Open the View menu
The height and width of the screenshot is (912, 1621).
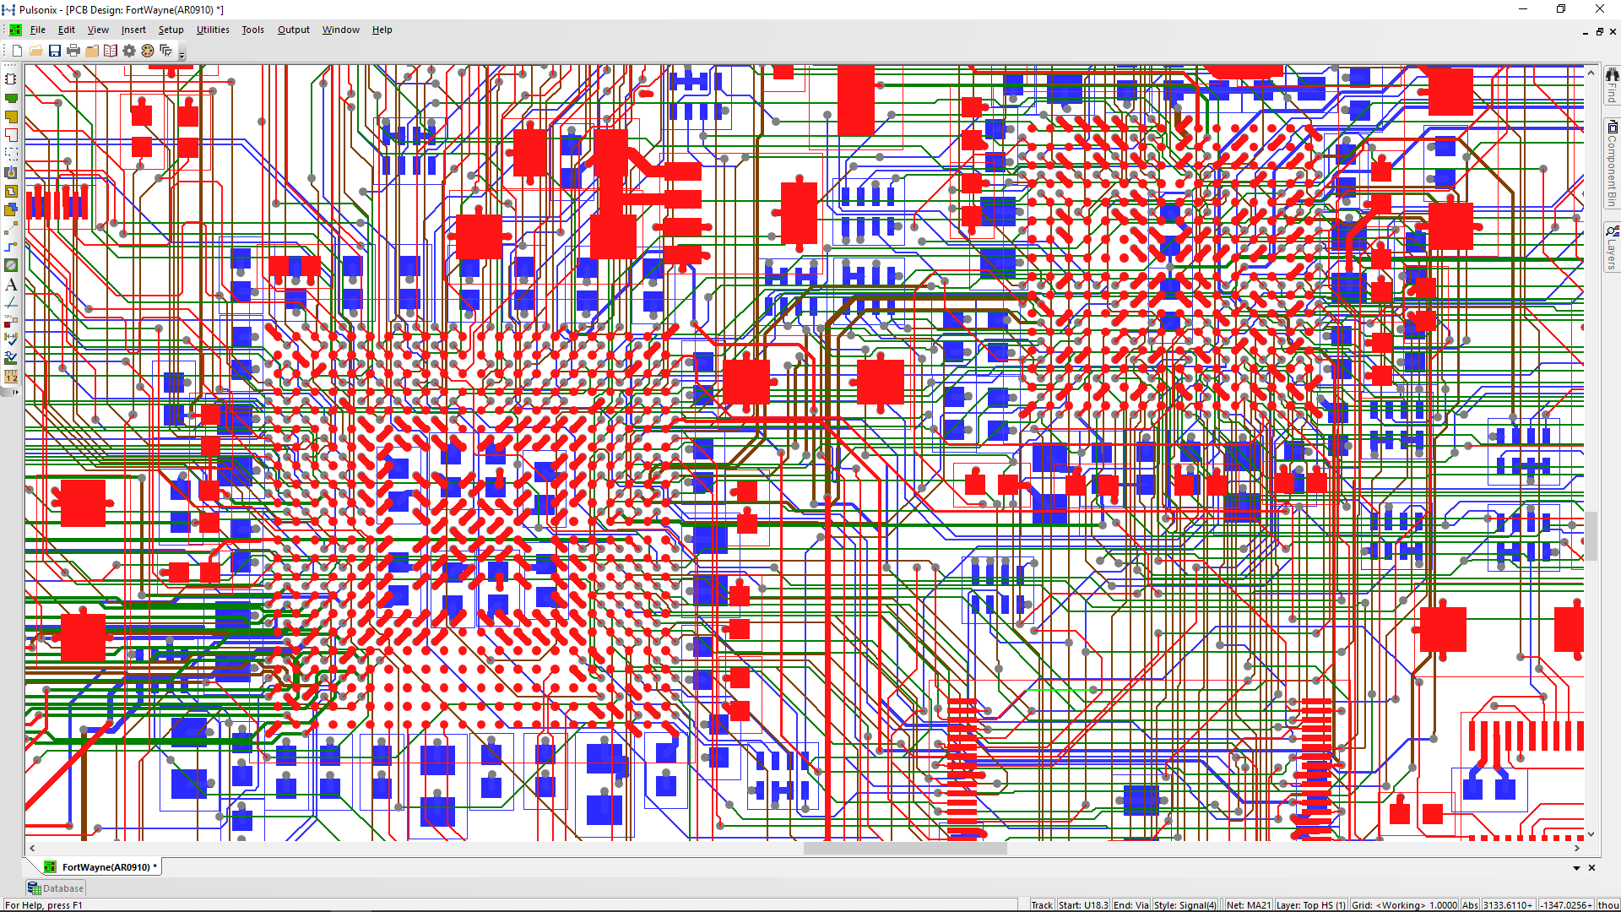pos(98,30)
